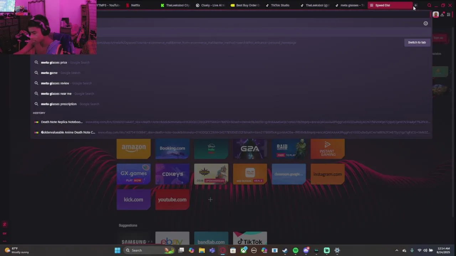Viewport: 456px width, 256px height.
Task: Open the Easy Setup menu icon
Action: [x=449, y=15]
